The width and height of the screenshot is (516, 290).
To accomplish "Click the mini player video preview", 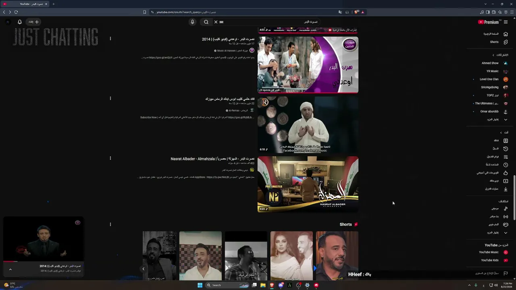I will pyautogui.click(x=44, y=238).
